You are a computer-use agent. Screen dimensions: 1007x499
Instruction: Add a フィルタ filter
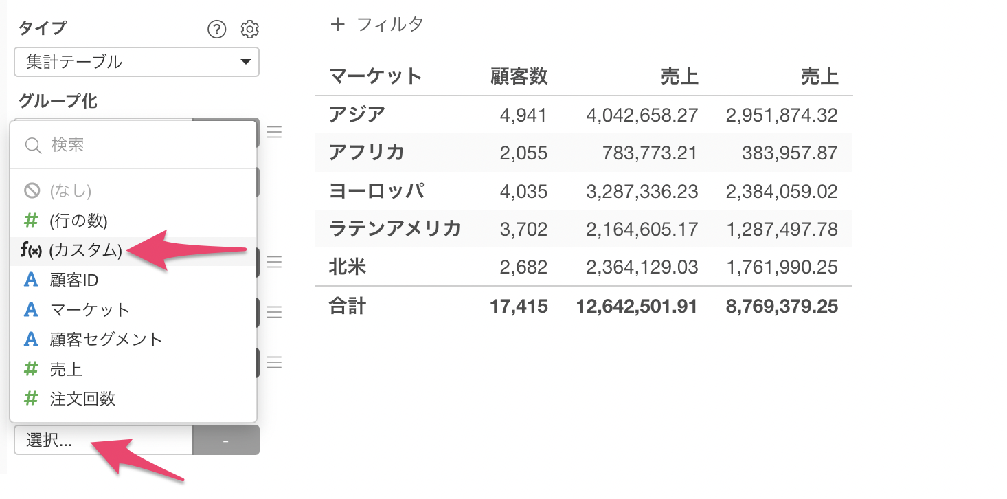(377, 25)
